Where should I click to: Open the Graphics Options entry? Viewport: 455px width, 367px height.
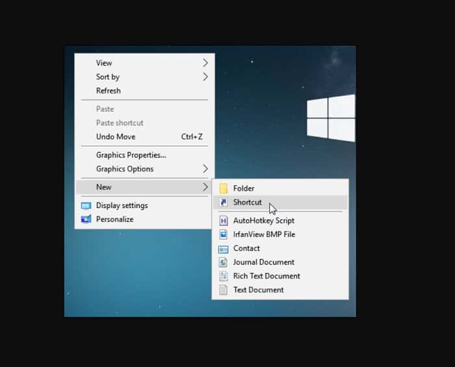144,169
